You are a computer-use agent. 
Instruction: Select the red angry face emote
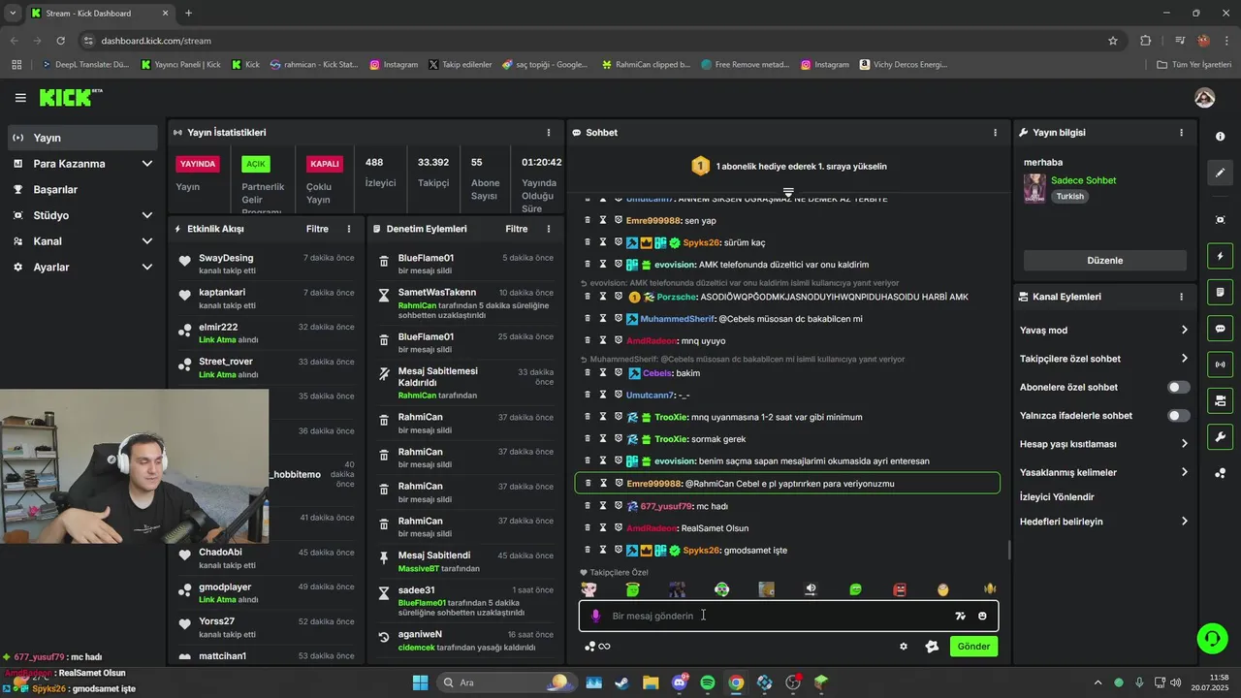point(900,589)
